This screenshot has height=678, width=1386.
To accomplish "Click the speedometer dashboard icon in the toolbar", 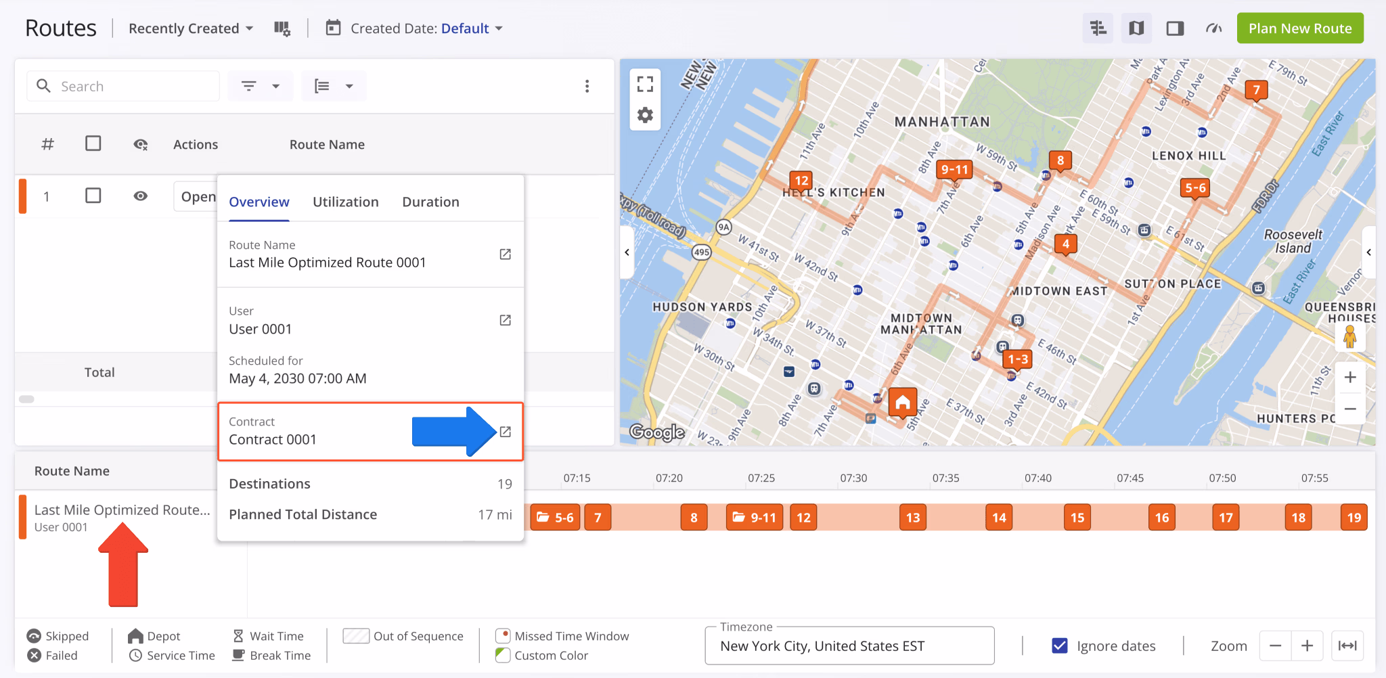I will pyautogui.click(x=1213, y=28).
